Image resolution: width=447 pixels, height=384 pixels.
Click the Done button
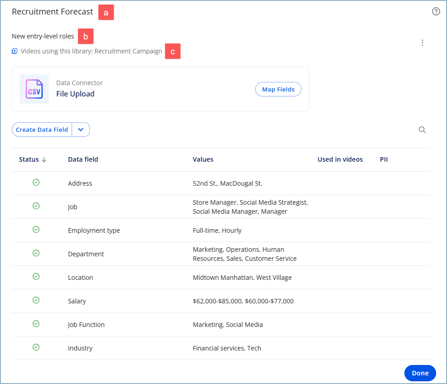click(420, 373)
